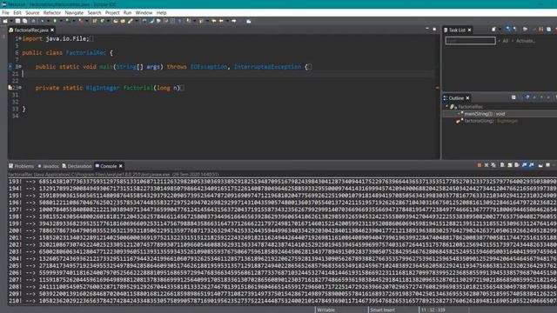Click console output line 193
The height and width of the screenshot is (313, 557).
click(282, 182)
